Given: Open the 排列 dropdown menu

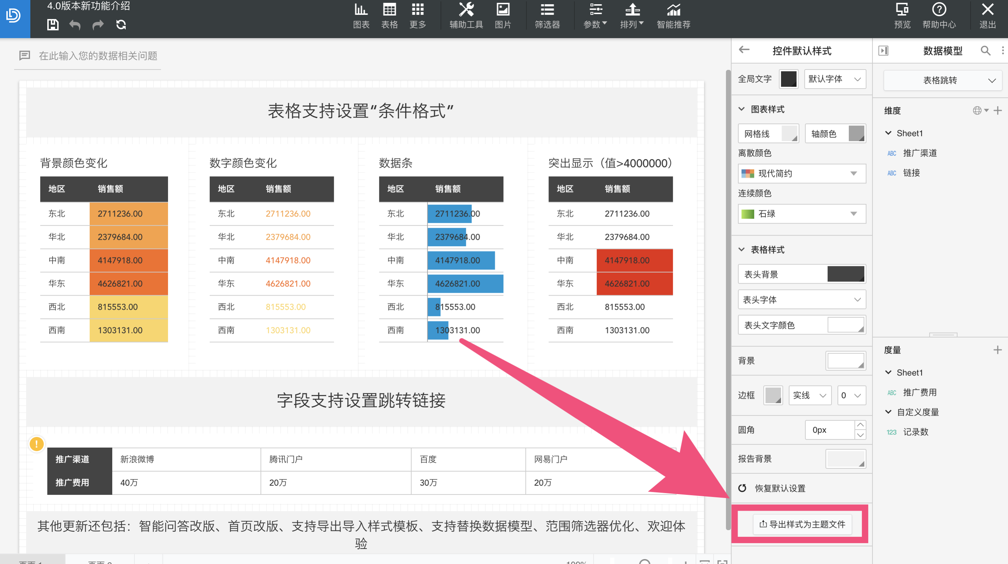Looking at the screenshot, I should (x=632, y=16).
